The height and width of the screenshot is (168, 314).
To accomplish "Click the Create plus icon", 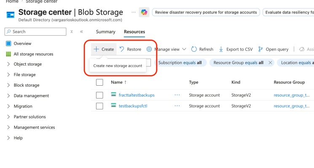I will pyautogui.click(x=96, y=49).
